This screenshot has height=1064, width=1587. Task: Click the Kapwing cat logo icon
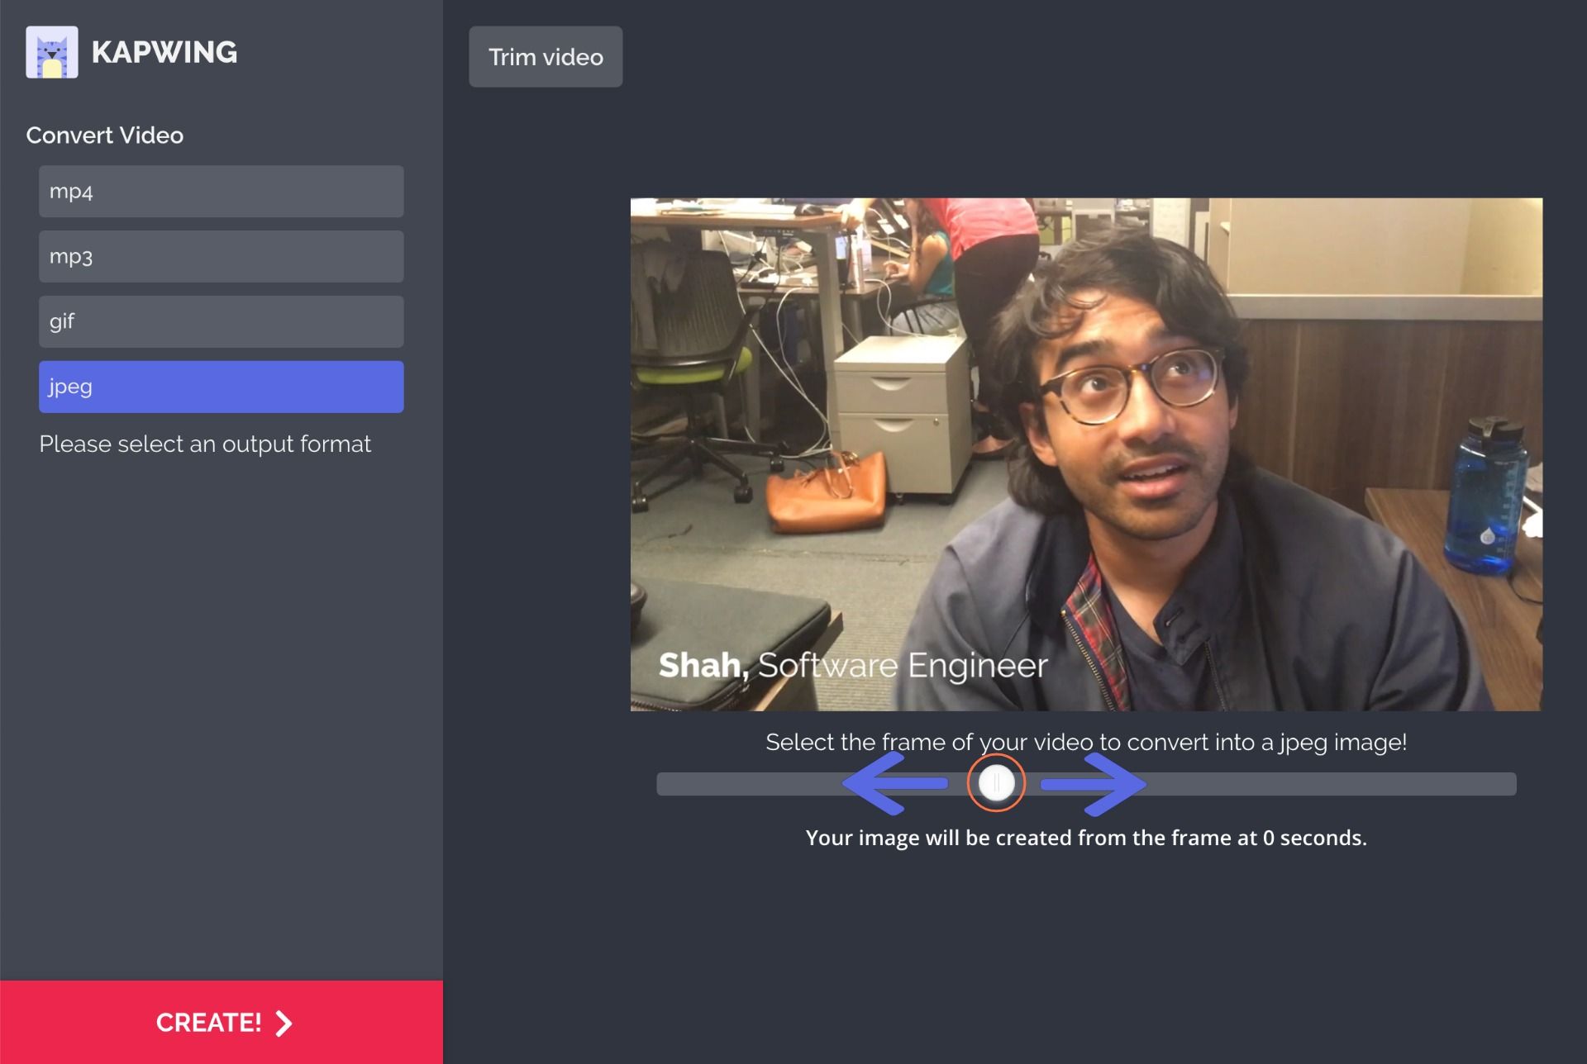coord(52,52)
